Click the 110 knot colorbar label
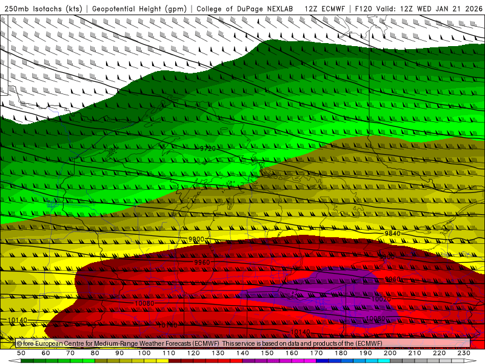The height and width of the screenshot is (364, 485). tap(169, 353)
